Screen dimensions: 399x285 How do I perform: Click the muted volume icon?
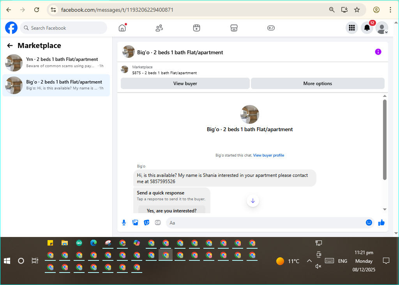[318, 266]
